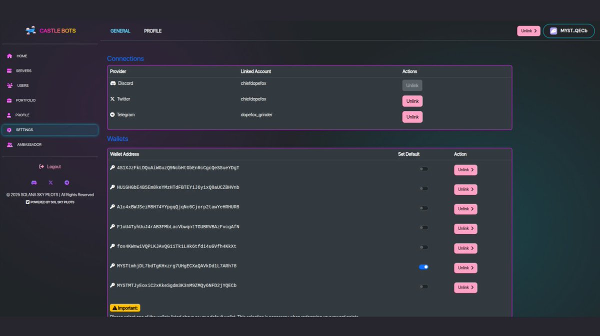The height and width of the screenshot is (336, 600).
Task: Set wallet MYSTMTJy as default
Action: click(x=423, y=287)
